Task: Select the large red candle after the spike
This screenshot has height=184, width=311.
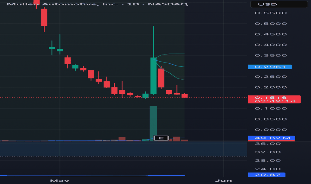Action: pyautogui.click(x=161, y=78)
